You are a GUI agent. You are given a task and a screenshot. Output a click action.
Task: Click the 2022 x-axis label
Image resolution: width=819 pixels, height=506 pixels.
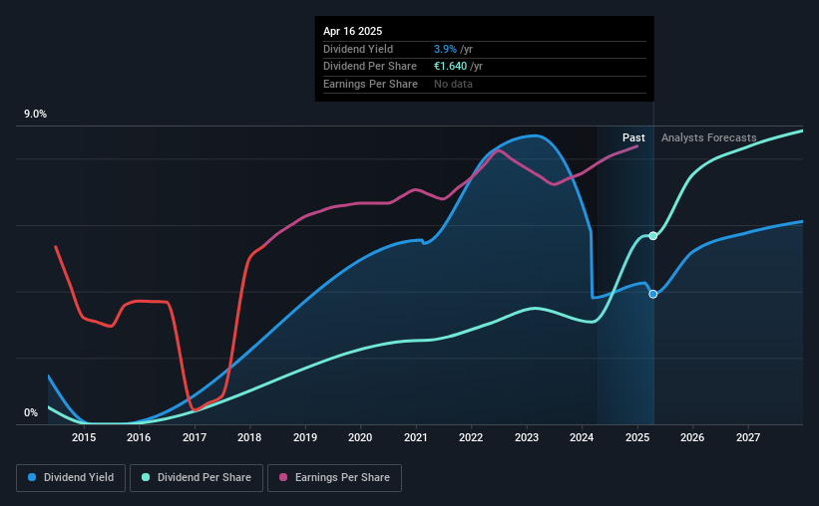(471, 437)
